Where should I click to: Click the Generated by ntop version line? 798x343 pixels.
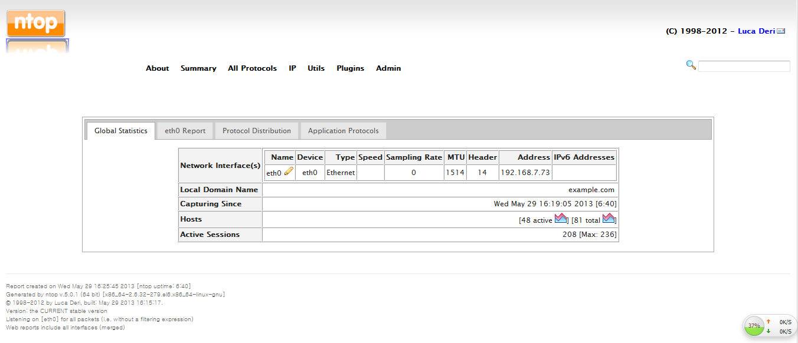click(x=115, y=294)
